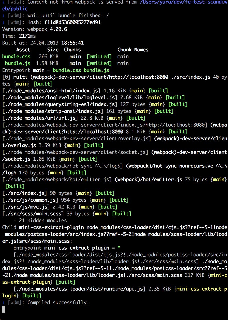This screenshot has width=228, height=320.
Task: Click ./node_modules/strip-ansi/index.js module path
Action: (x=53, y=111)
